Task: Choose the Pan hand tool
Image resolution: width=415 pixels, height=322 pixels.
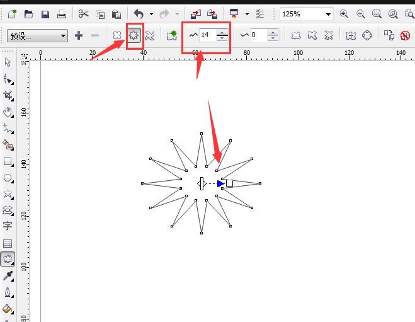Action: (8, 112)
